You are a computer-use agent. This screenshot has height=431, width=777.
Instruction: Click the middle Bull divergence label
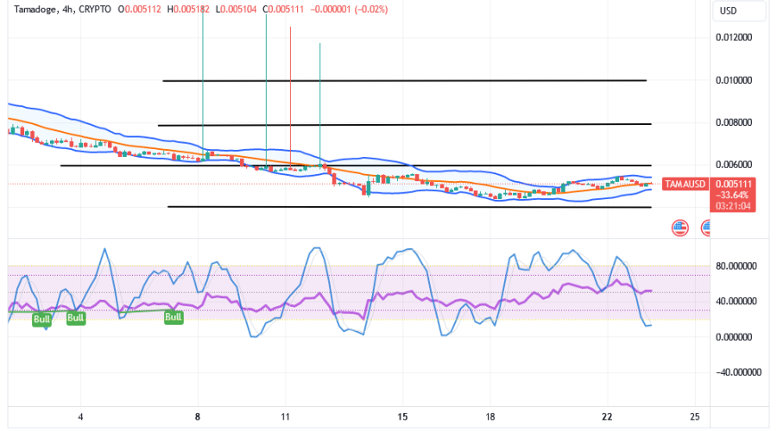point(75,318)
